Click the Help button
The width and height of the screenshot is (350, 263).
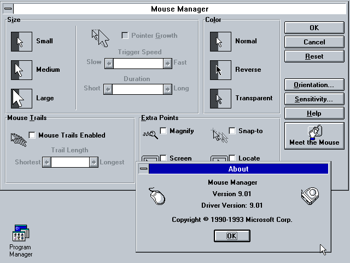point(314,113)
